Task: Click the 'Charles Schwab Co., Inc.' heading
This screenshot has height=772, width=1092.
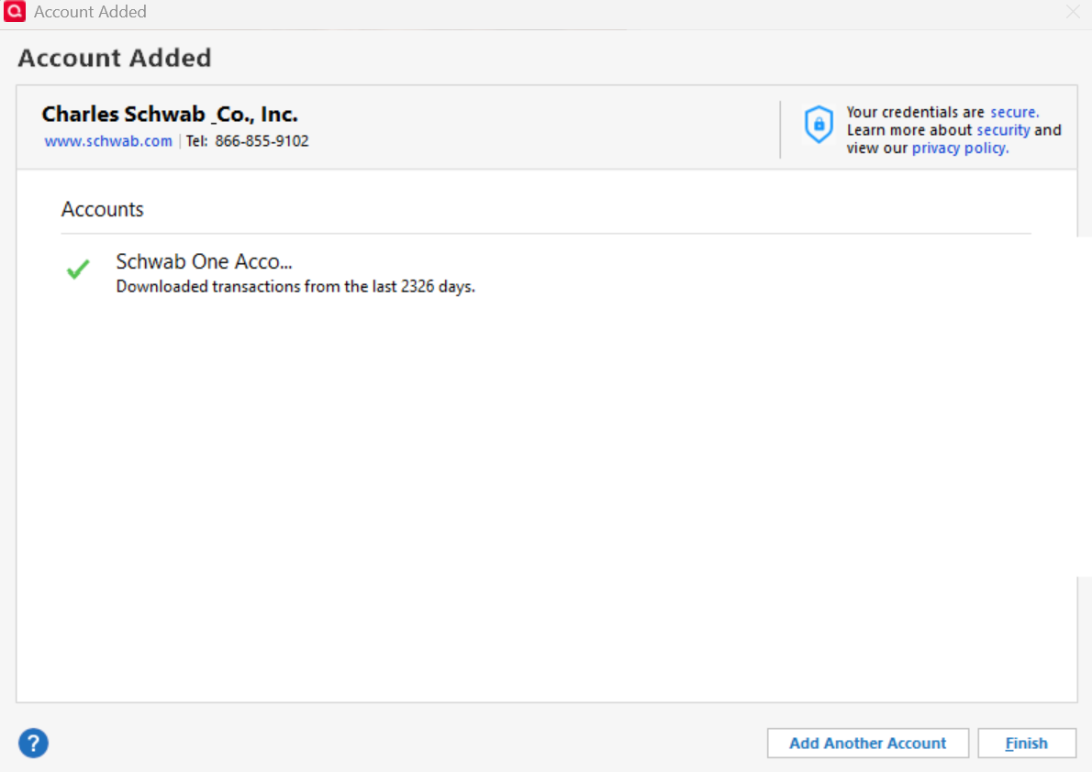Action: point(170,115)
